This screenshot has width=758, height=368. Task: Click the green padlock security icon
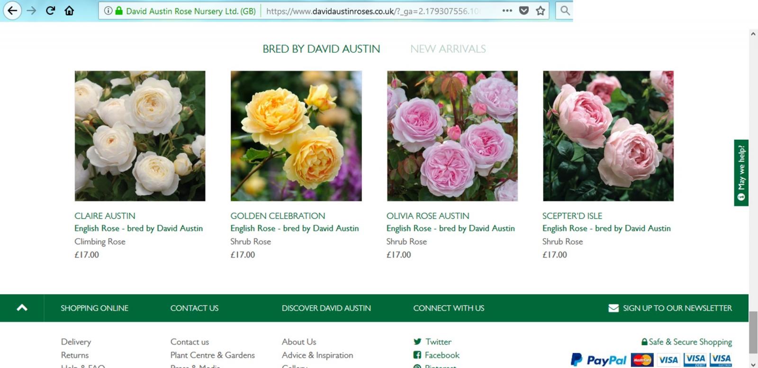tap(119, 10)
